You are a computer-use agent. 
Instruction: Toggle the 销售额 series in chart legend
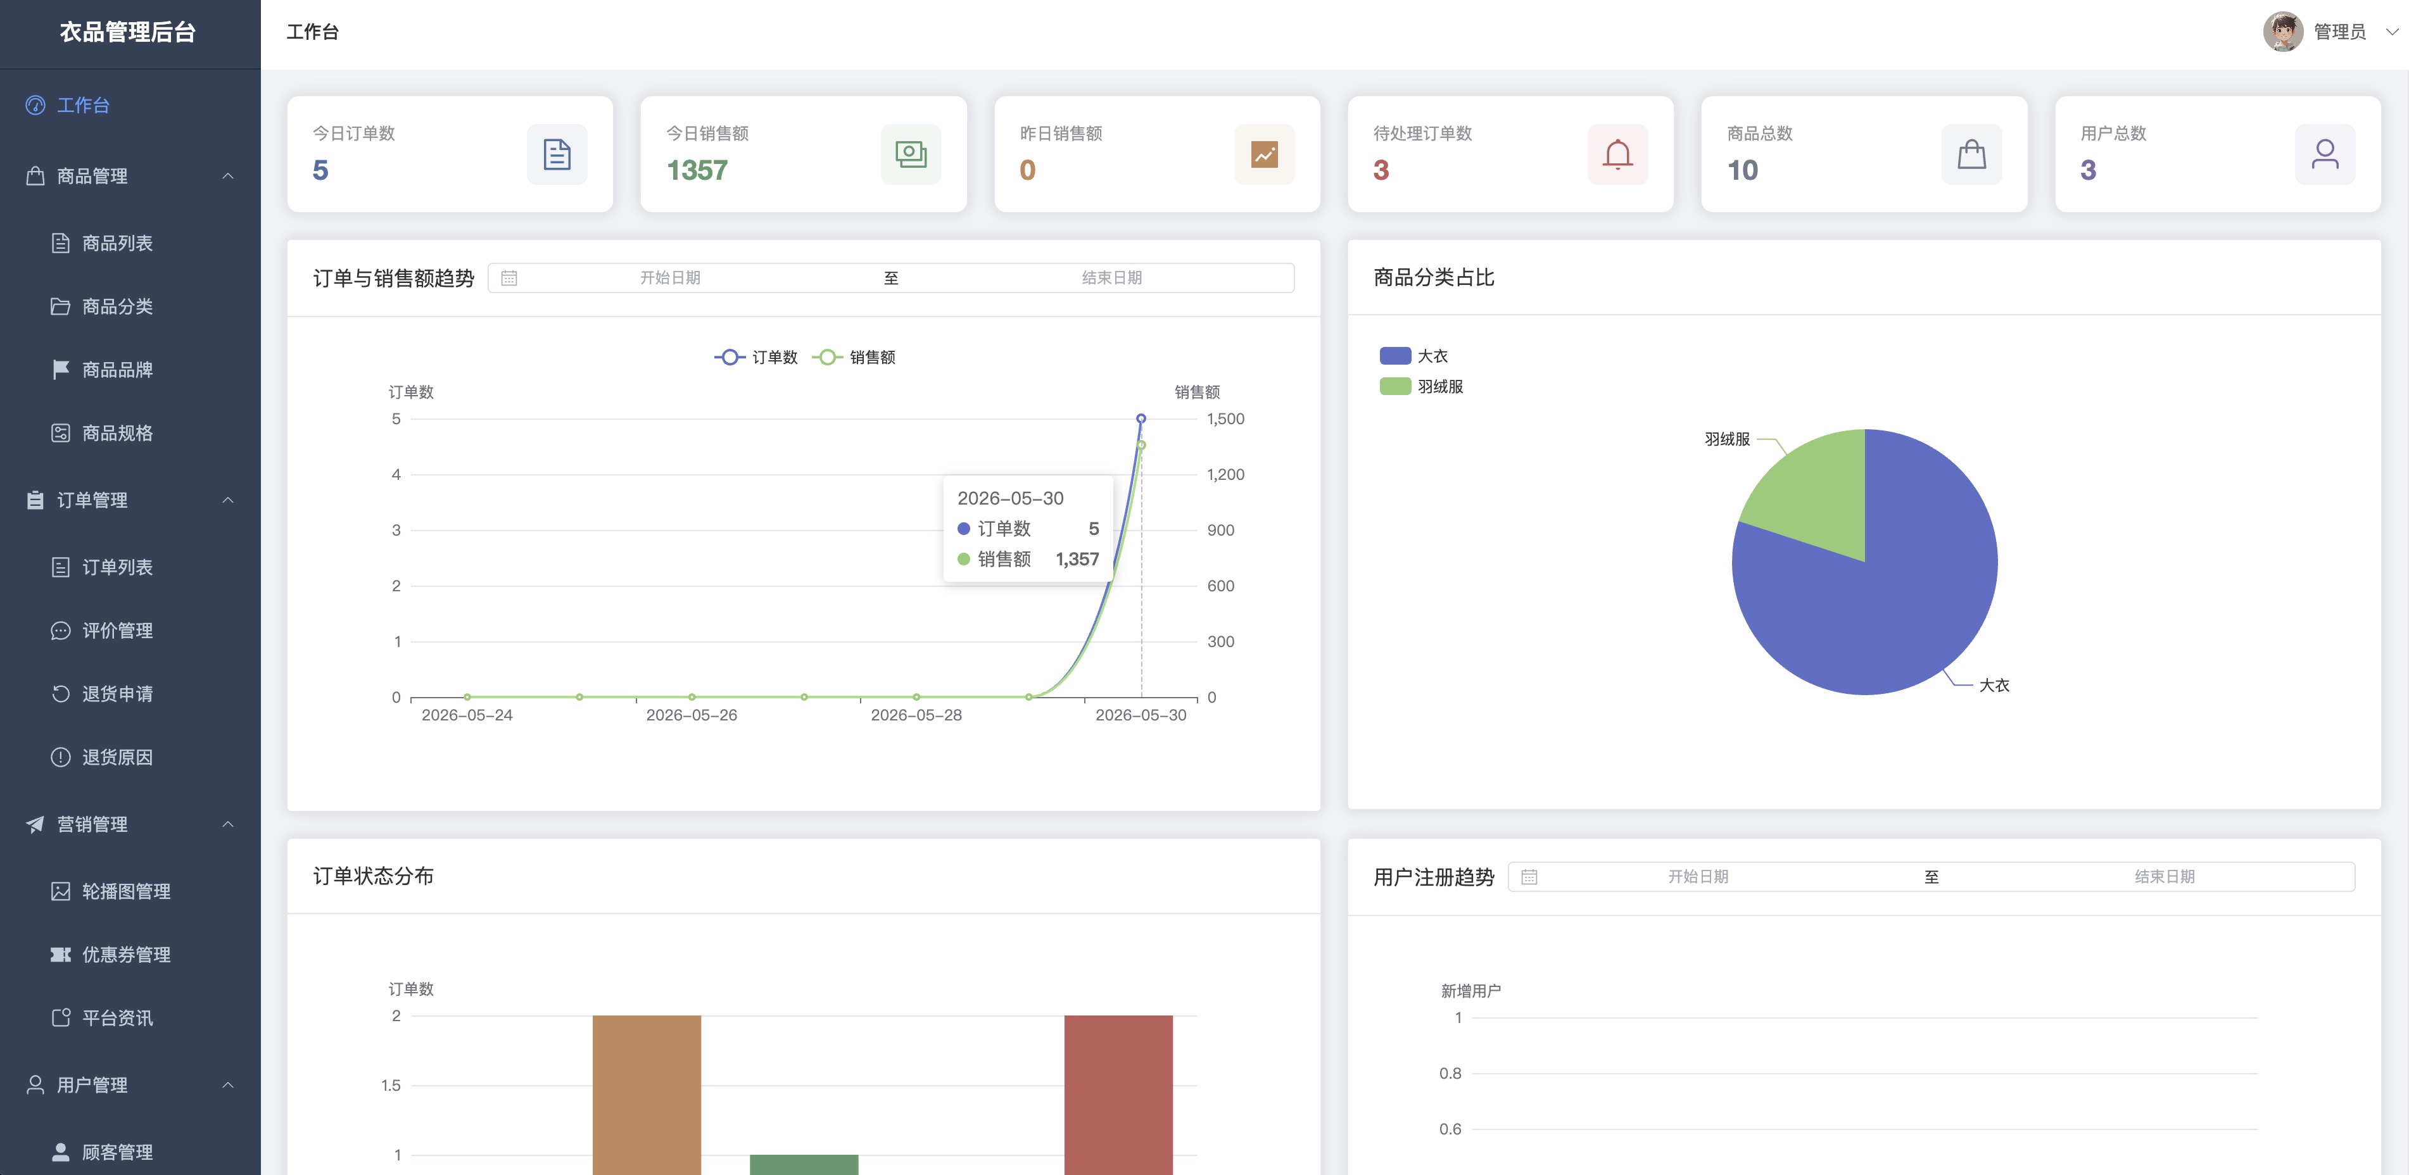pos(854,358)
